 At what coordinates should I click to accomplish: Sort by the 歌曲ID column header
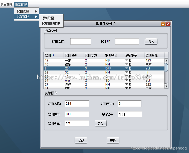54,55
